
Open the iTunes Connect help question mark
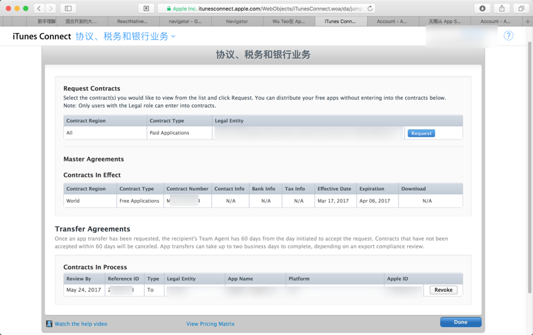508,36
